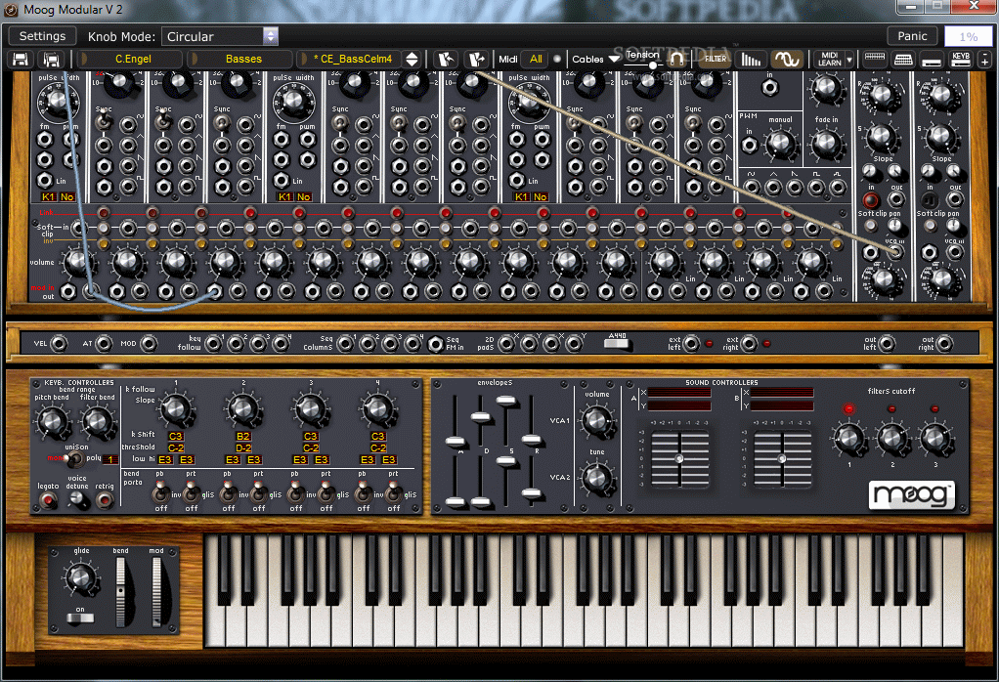The image size is (999, 682).
Task: Toggle the red retrig button
Action: tap(104, 500)
